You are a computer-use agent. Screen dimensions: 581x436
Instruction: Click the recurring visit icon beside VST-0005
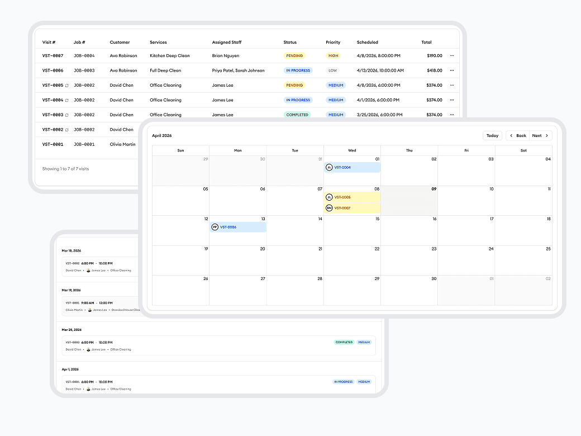click(x=67, y=85)
